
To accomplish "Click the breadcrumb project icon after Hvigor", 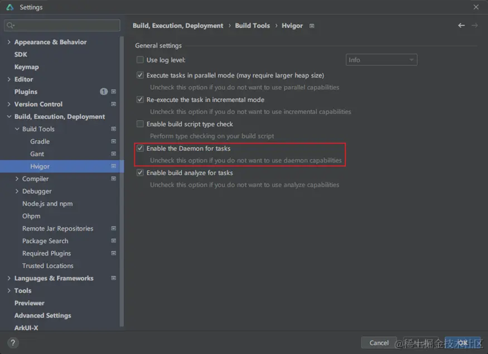I will 312,26.
